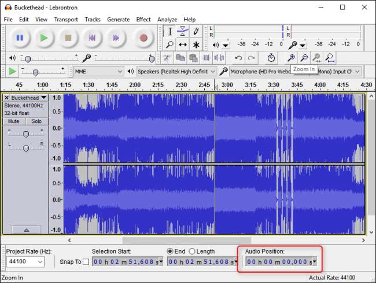Click the Zoom In magnifier icon

click(292, 58)
